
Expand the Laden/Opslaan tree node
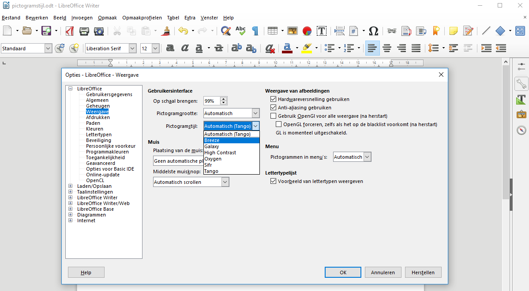71,186
